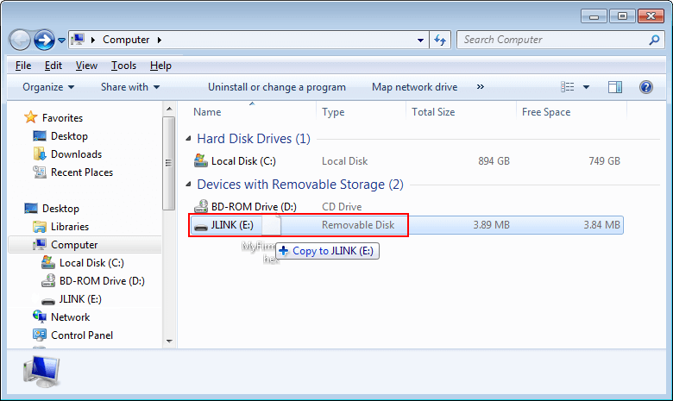Viewport: 673px width, 401px height.
Task: Go forward with the Forward arrow button
Action: tap(44, 40)
